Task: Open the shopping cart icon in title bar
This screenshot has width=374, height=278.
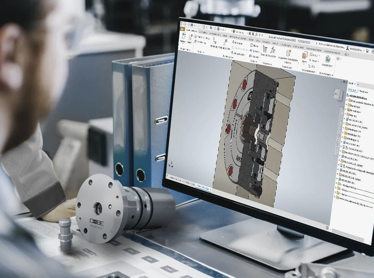Action: pos(367,51)
